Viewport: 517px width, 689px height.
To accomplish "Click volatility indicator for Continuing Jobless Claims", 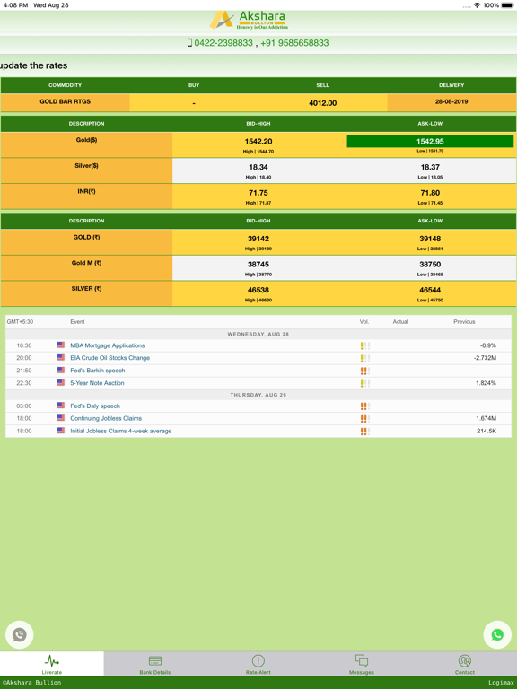I will click(x=365, y=419).
